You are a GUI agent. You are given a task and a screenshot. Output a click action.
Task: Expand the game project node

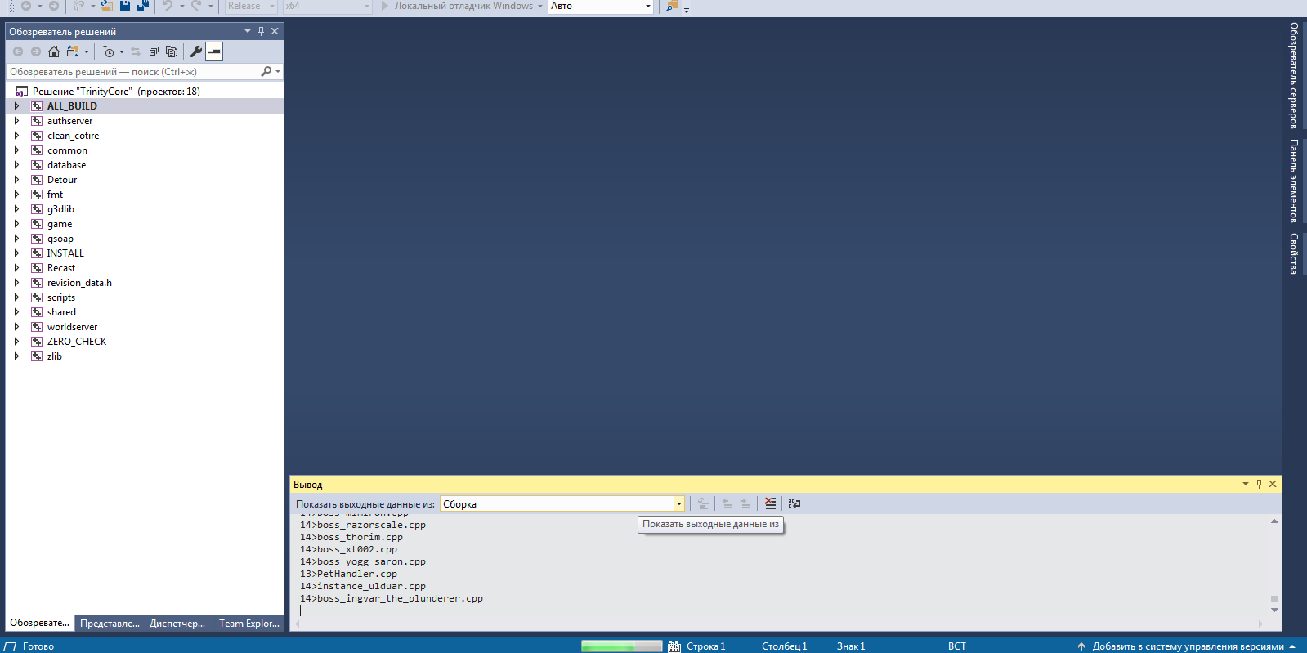pyautogui.click(x=16, y=224)
